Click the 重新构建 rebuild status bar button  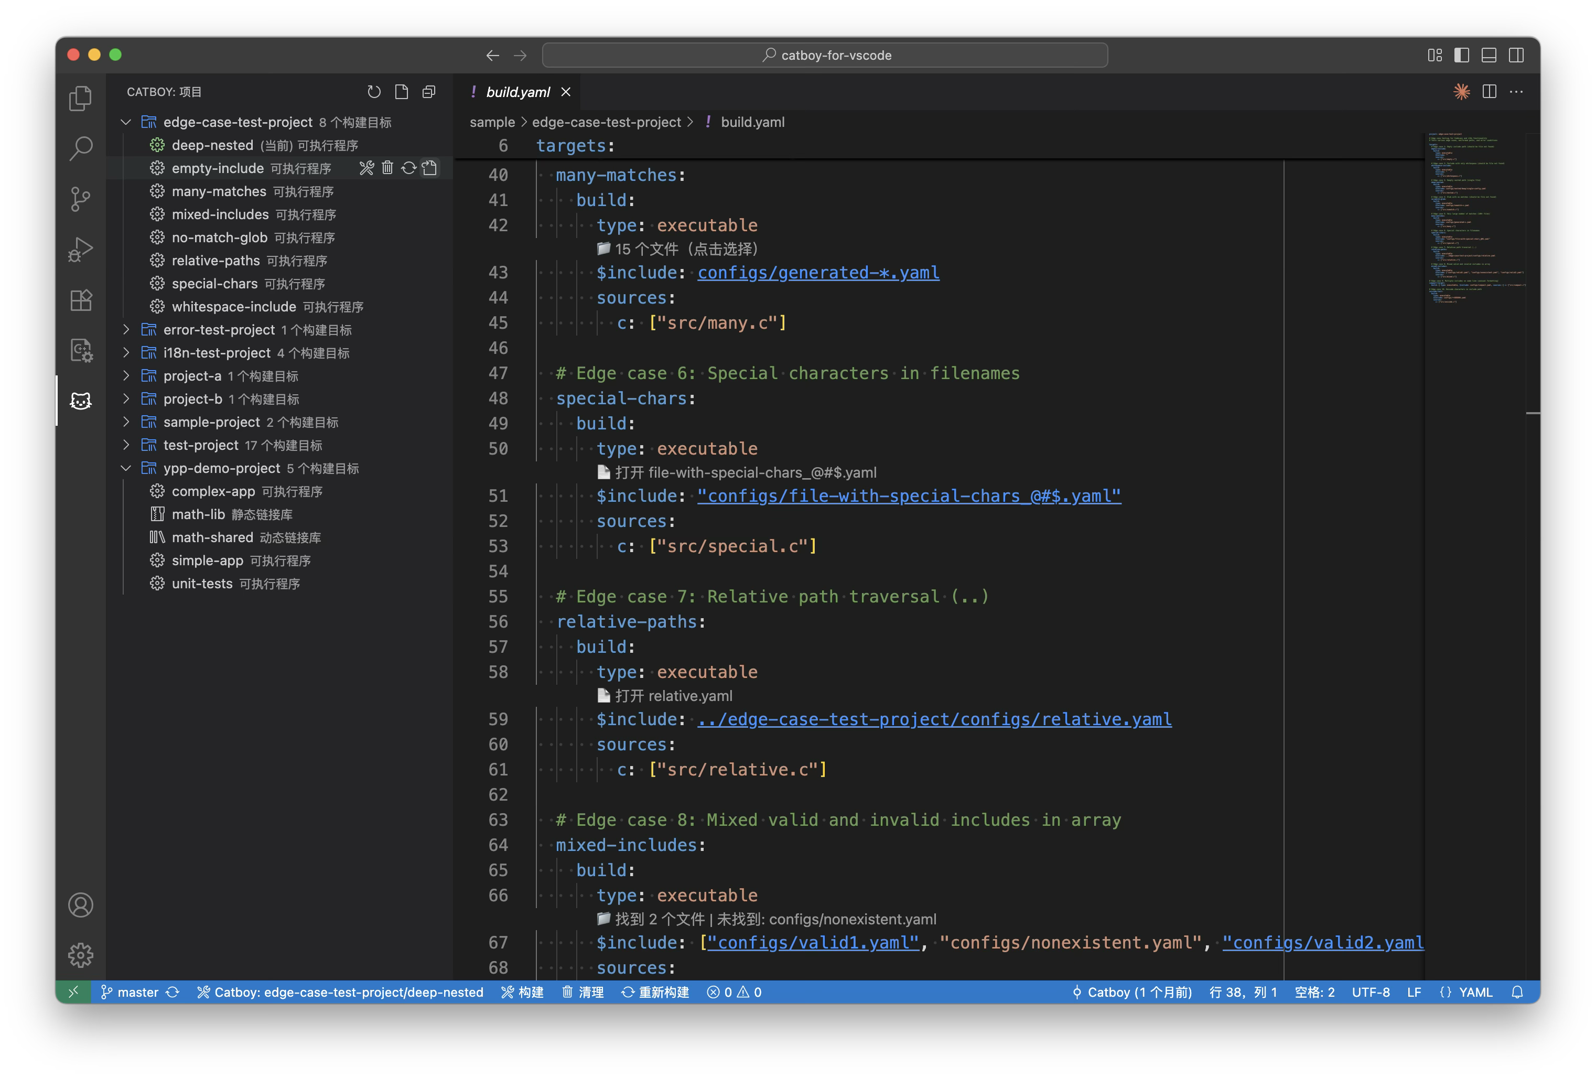click(x=655, y=992)
